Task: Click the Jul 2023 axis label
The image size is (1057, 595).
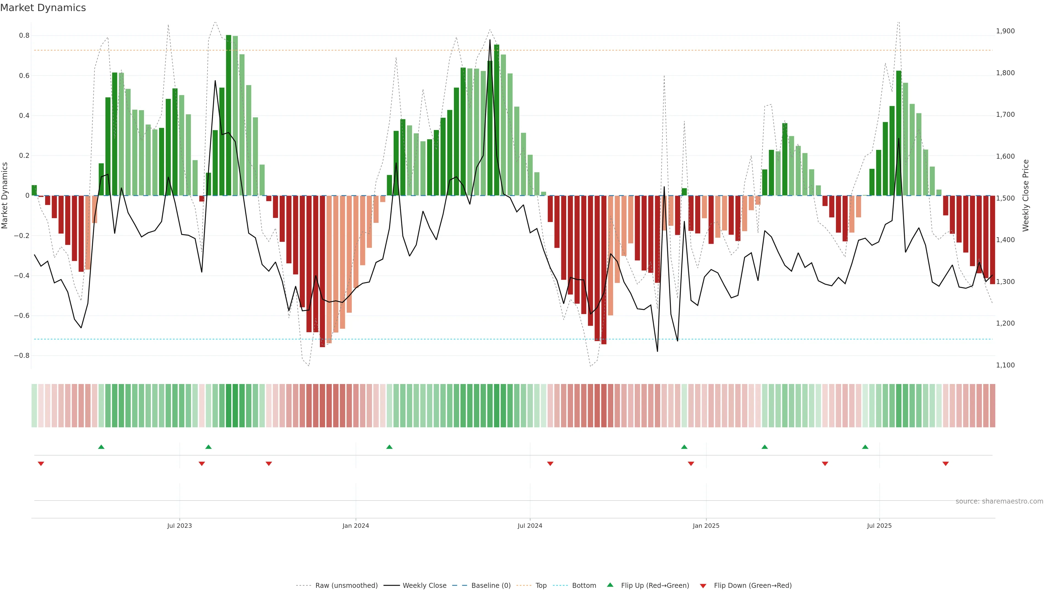Action: 179,526
